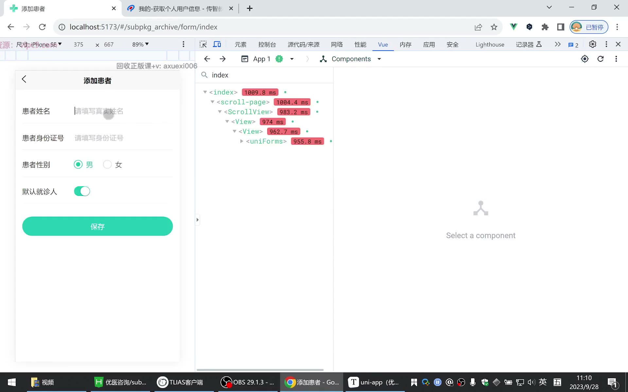Show more DevTools tabs chevron
The image size is (628, 392).
coord(558,44)
